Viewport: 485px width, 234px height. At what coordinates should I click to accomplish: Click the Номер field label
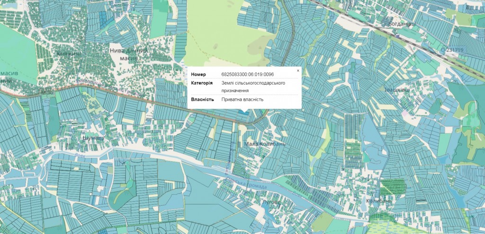tap(198, 75)
